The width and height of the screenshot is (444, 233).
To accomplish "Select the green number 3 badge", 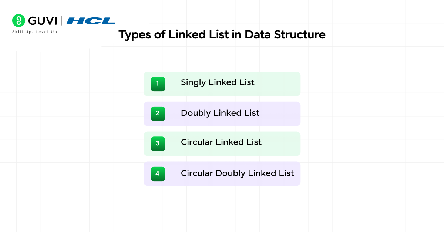I will pyautogui.click(x=158, y=143).
